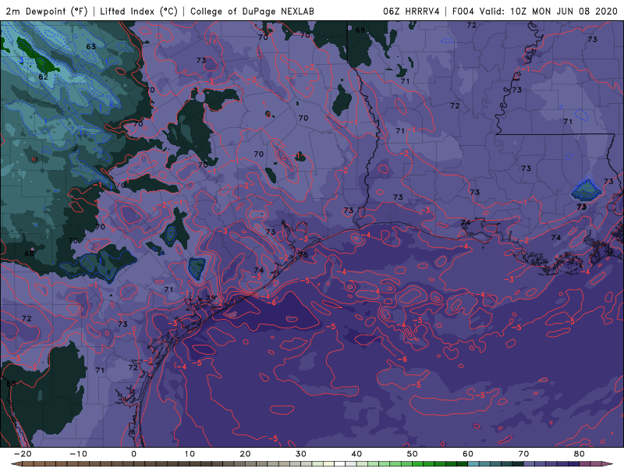Click the '62' dewpoint value on map

[x=44, y=76]
